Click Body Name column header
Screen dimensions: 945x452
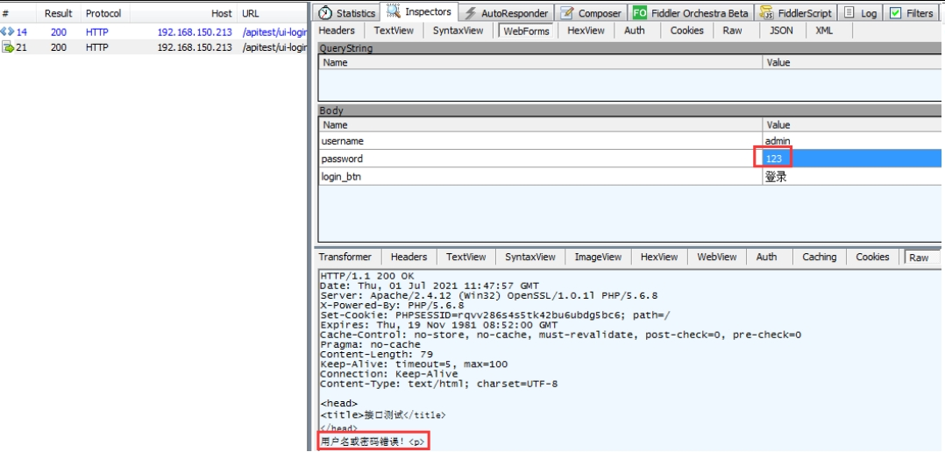coord(541,124)
